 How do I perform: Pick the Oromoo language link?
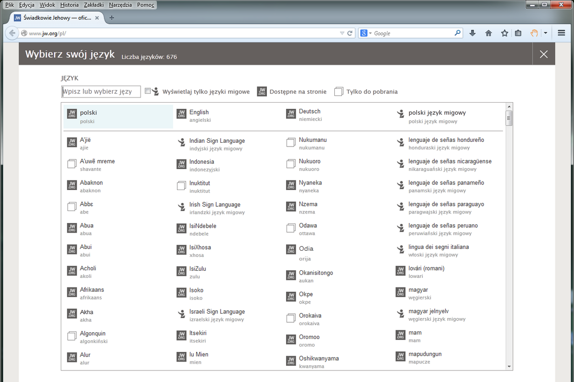[309, 337]
